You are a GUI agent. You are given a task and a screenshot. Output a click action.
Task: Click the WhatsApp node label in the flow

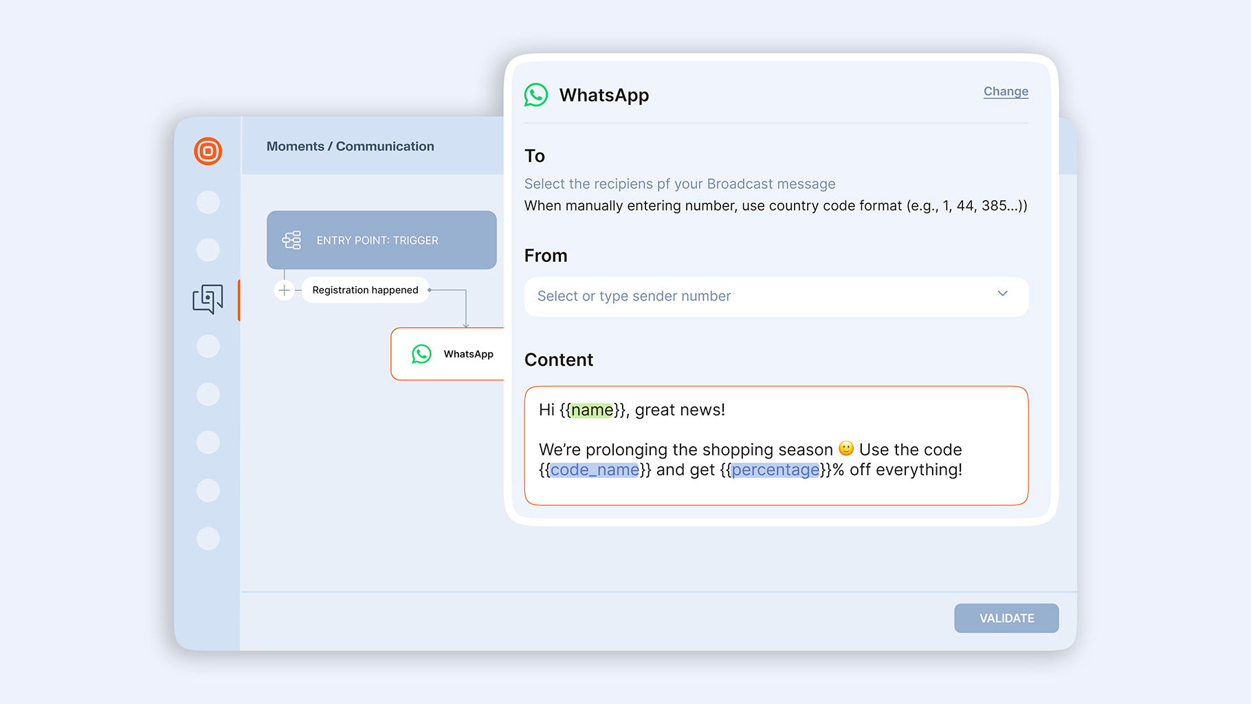click(468, 354)
